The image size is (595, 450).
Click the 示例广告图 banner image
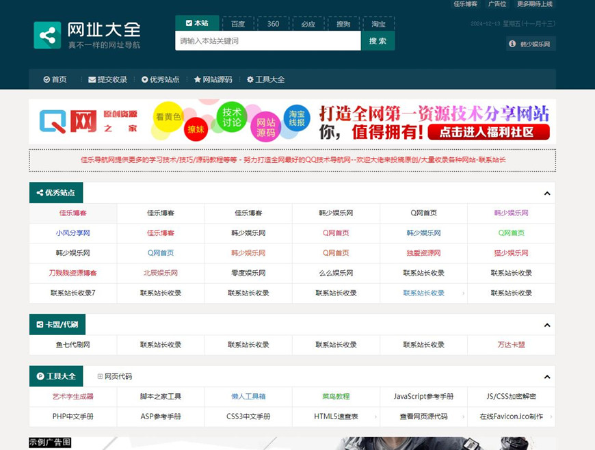point(292,444)
